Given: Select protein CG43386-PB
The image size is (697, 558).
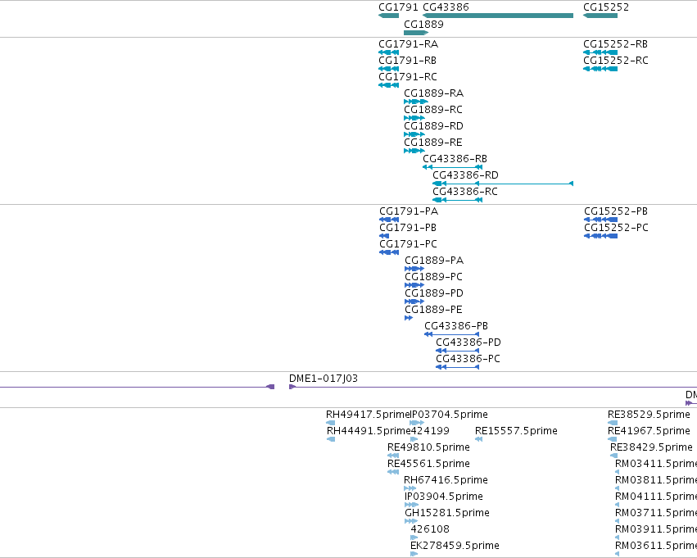Looking at the screenshot, I should tap(456, 326).
